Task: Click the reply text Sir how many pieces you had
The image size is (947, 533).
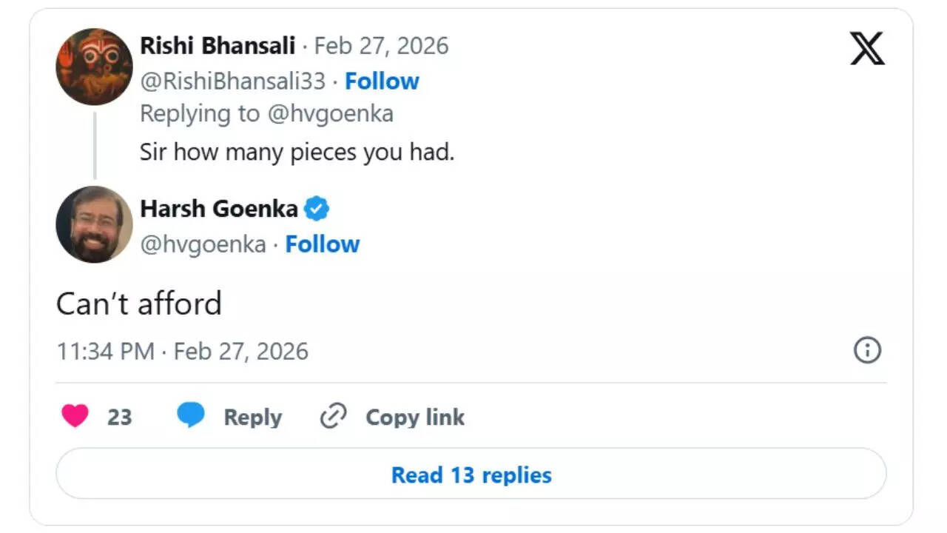Action: pyautogui.click(x=297, y=152)
